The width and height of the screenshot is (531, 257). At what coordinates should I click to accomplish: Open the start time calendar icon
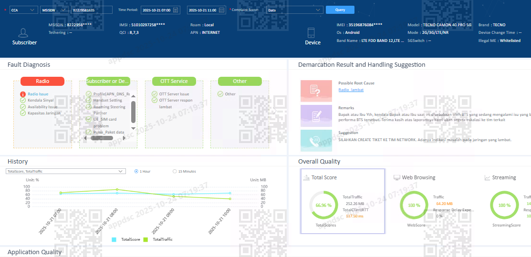176,10
